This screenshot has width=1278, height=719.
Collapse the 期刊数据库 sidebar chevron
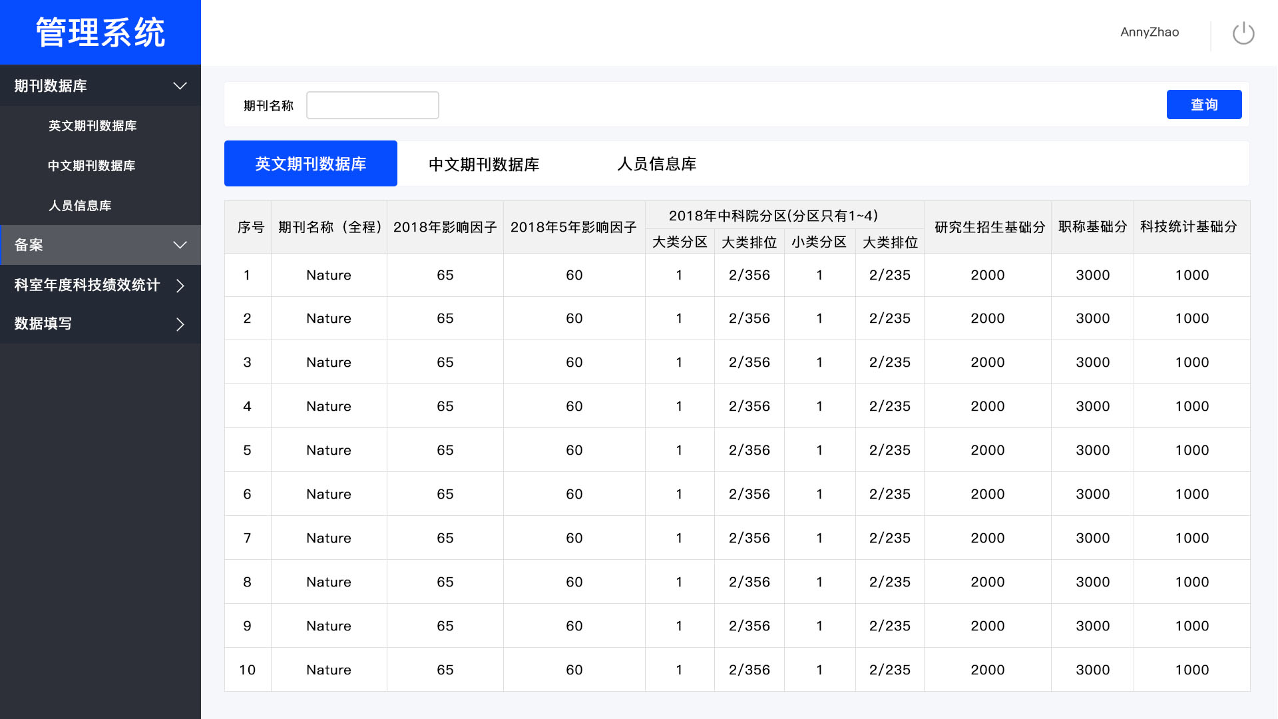click(x=180, y=86)
